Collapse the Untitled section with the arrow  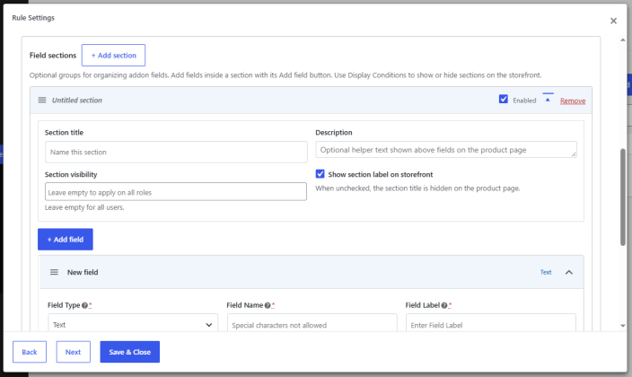point(548,100)
